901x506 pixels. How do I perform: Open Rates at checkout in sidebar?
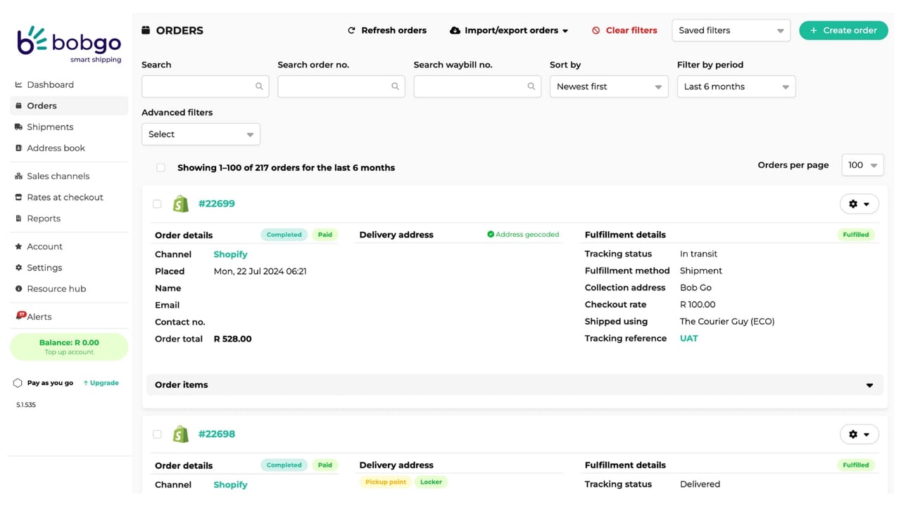(65, 197)
